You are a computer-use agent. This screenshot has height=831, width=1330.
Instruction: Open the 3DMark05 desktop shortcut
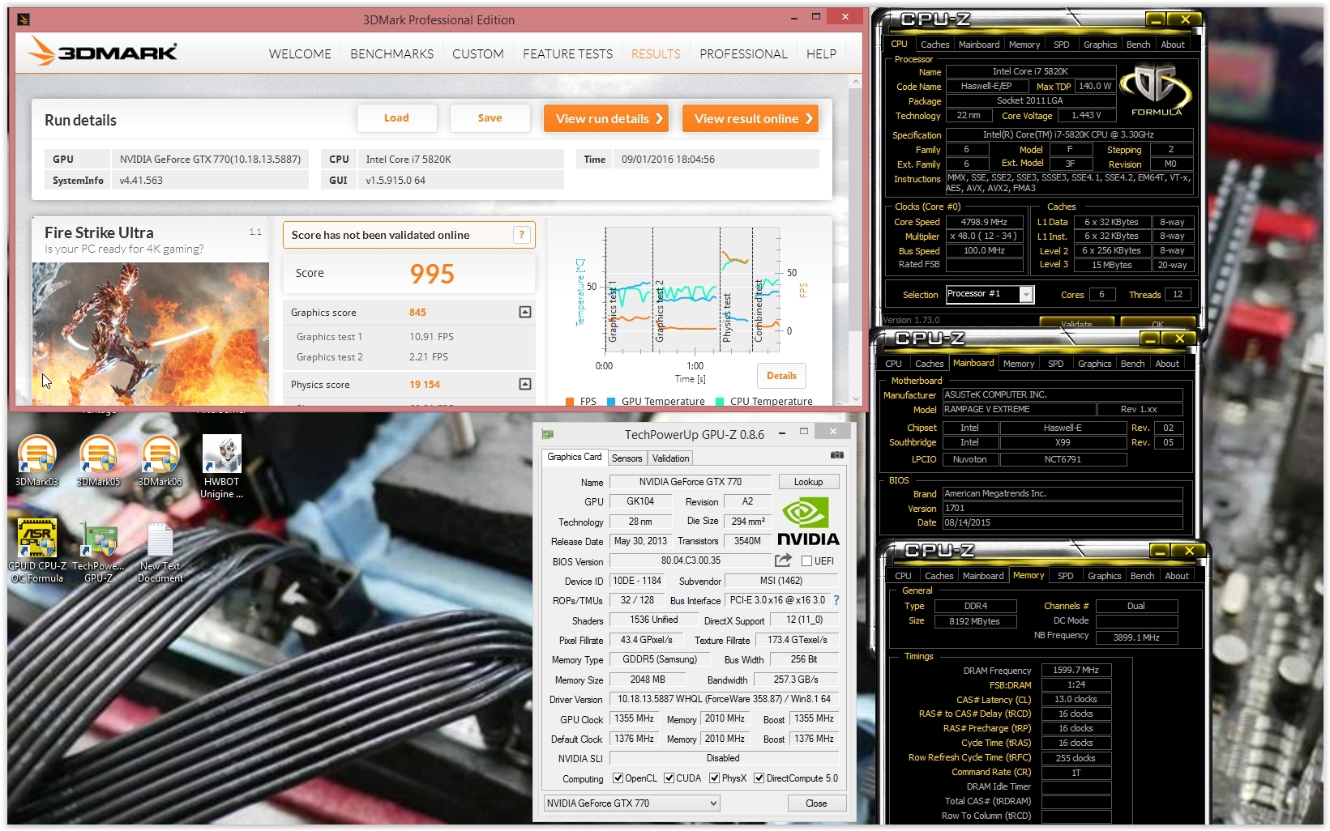[99, 460]
